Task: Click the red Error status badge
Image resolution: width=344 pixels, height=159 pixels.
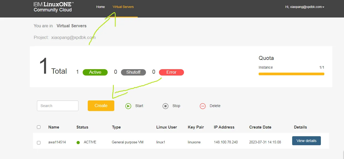Action: tap(171, 72)
